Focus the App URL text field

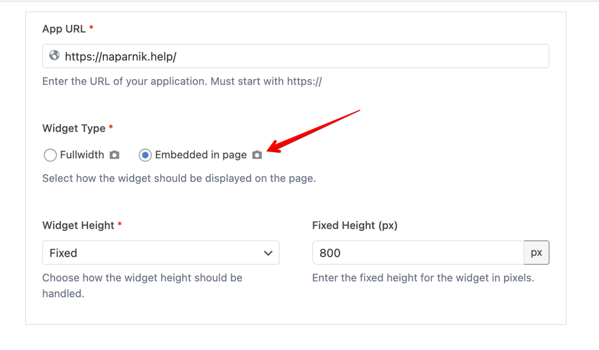pos(299,56)
